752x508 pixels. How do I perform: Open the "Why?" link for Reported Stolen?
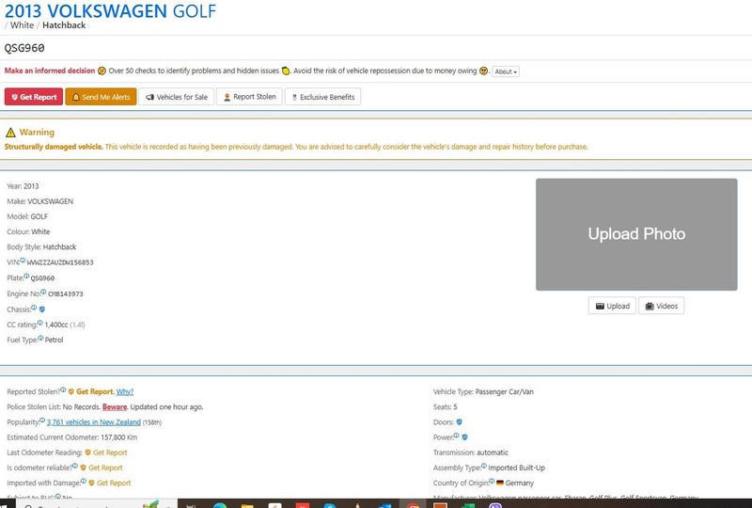point(125,391)
